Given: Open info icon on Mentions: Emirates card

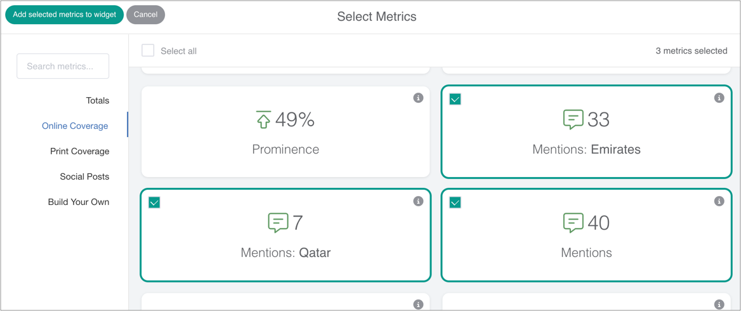Looking at the screenshot, I should coord(719,98).
